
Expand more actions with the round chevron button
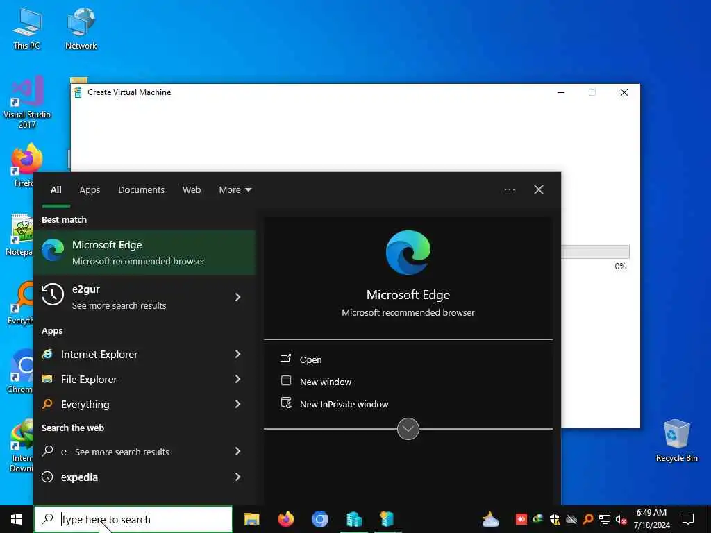408,429
